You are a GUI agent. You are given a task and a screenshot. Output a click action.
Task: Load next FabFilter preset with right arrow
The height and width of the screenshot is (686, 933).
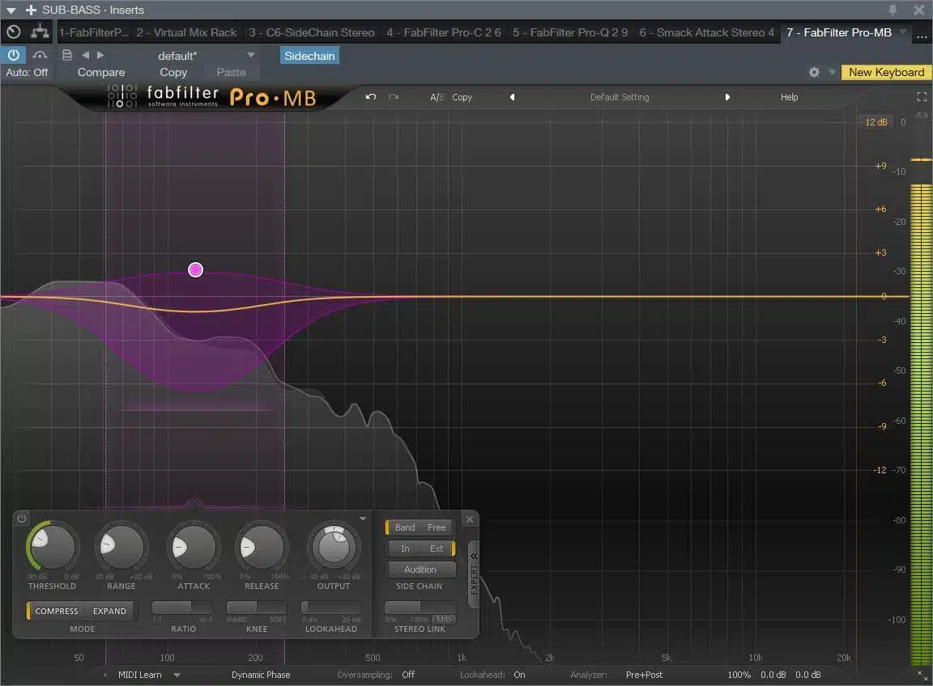click(x=727, y=97)
